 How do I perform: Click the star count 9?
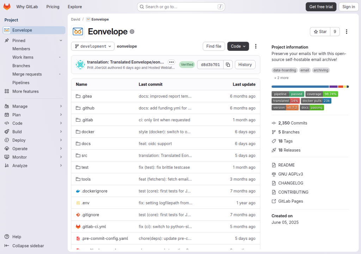click(335, 32)
